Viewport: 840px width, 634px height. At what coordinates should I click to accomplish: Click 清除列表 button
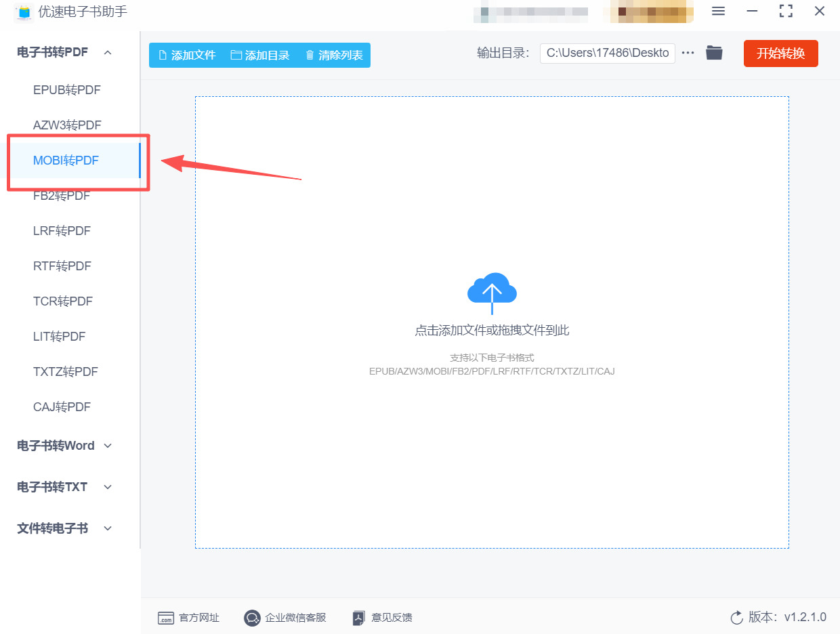click(334, 56)
